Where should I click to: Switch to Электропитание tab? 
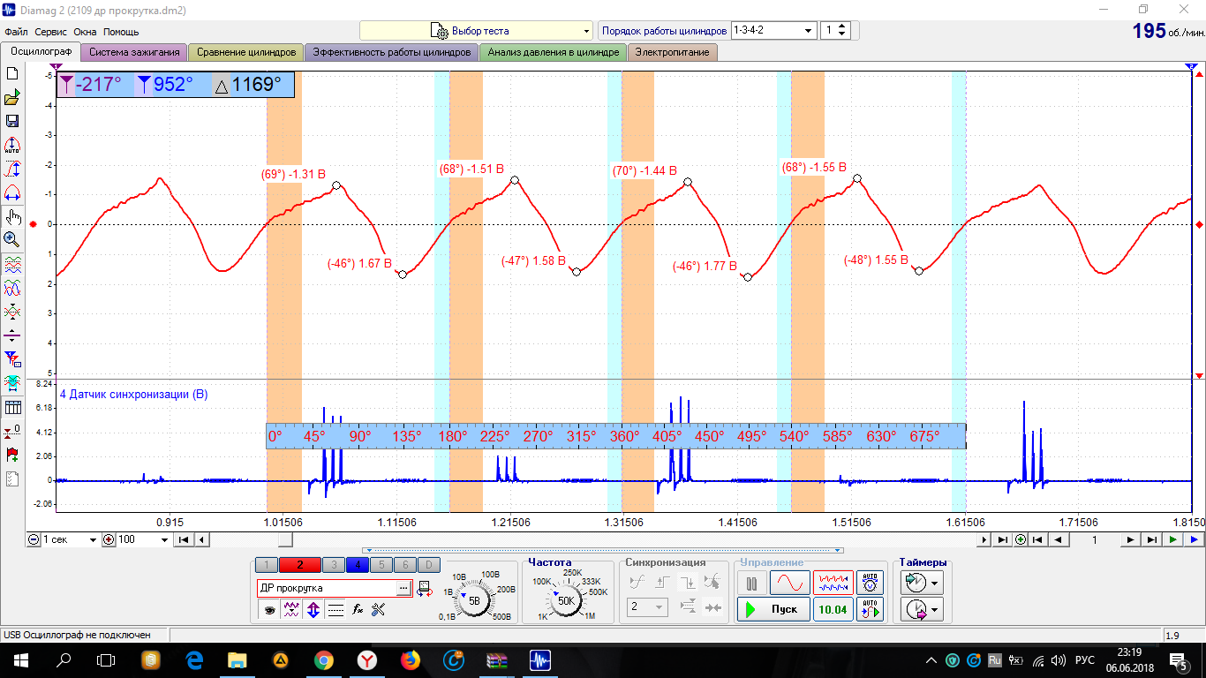(672, 52)
